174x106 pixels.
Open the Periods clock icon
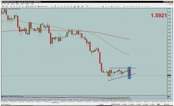pyautogui.click(x=78, y=6)
